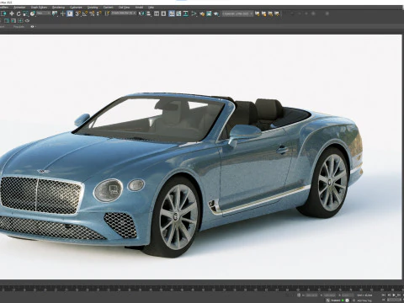Toggle the Scene Explorer icon
This screenshot has width=404, height=303.
coord(157,13)
